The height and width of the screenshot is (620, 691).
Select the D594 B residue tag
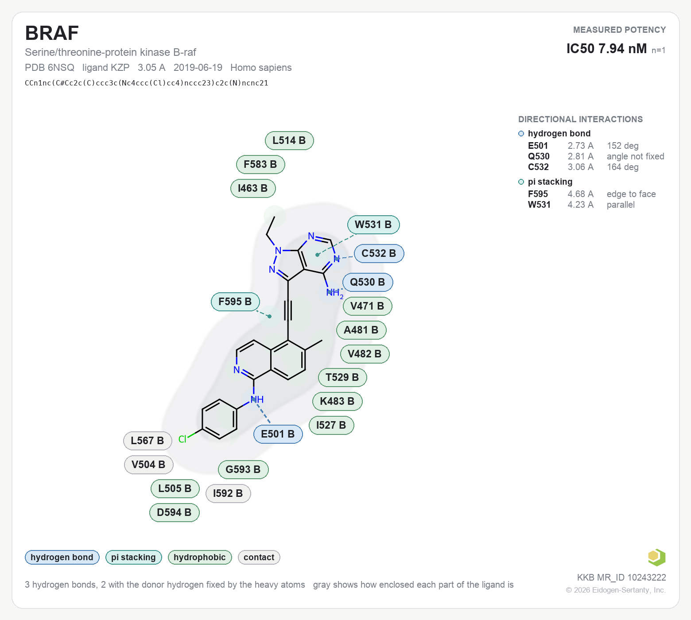(174, 513)
